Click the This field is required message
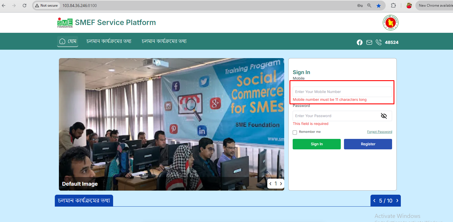The image size is (453, 222). click(310, 124)
